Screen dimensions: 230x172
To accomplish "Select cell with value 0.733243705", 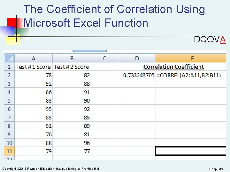I will (x=137, y=75).
